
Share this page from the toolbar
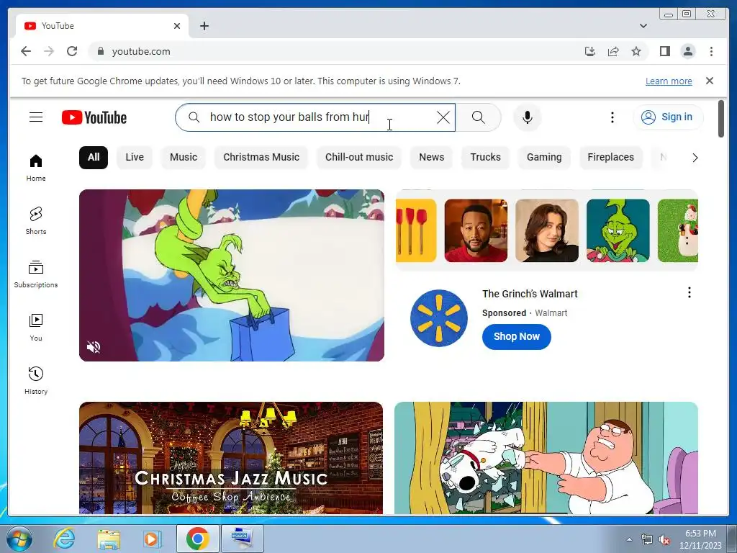613,51
